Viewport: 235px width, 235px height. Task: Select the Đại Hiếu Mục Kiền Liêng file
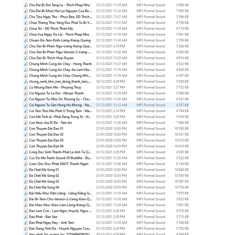[60, 193]
